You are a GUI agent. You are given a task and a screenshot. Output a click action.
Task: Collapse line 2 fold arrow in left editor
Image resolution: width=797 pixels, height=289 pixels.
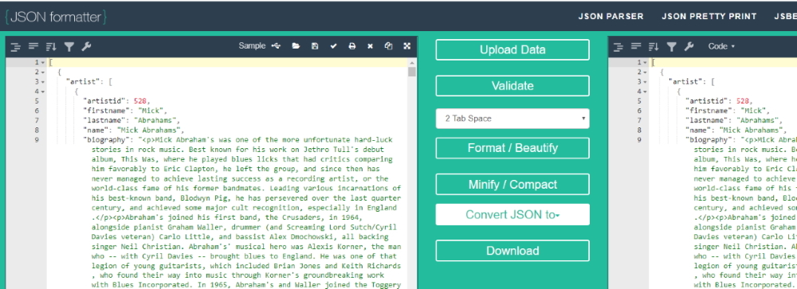tap(43, 72)
